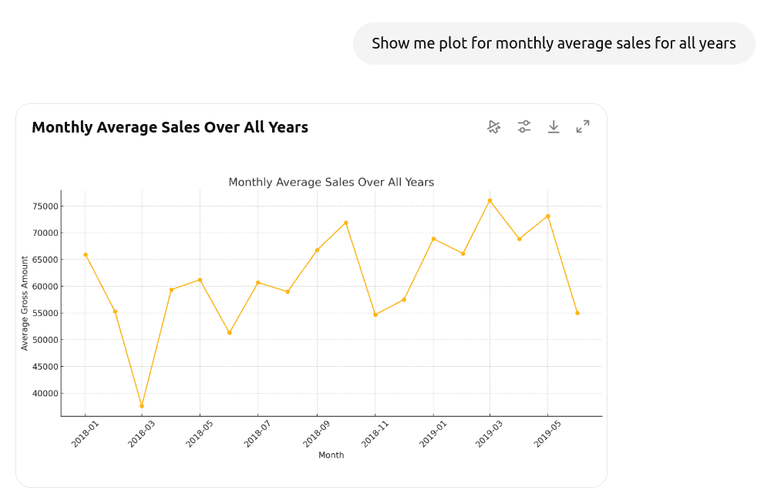Click the Month axis label
Image resolution: width=764 pixels, height=504 pixels.
[331, 455]
